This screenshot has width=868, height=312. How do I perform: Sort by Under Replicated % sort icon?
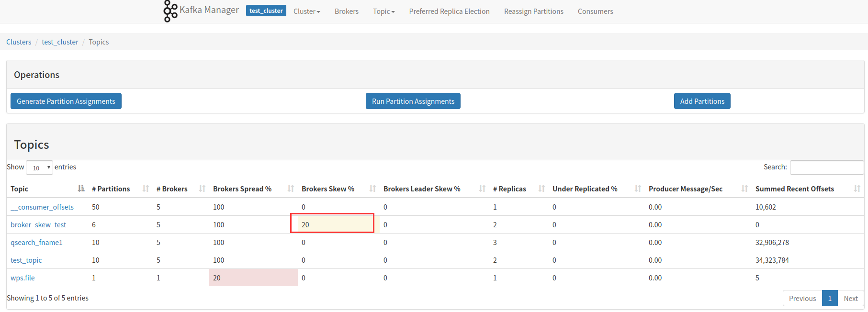[638, 189]
